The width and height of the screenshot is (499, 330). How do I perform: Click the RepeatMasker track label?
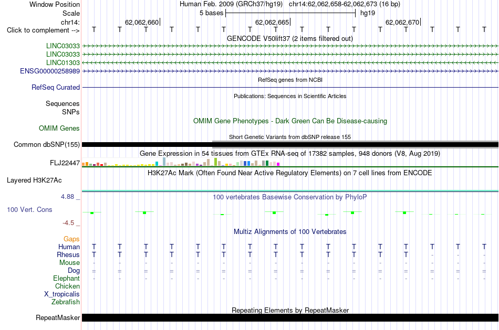click(58, 317)
